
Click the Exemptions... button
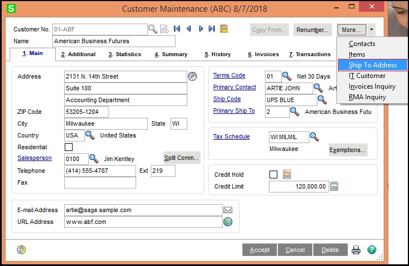pyautogui.click(x=348, y=150)
